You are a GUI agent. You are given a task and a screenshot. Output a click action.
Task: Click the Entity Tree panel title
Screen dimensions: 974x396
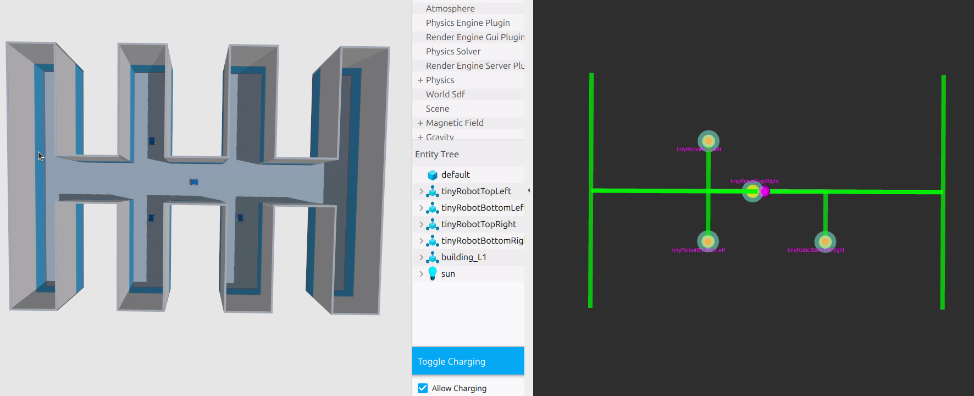(437, 155)
